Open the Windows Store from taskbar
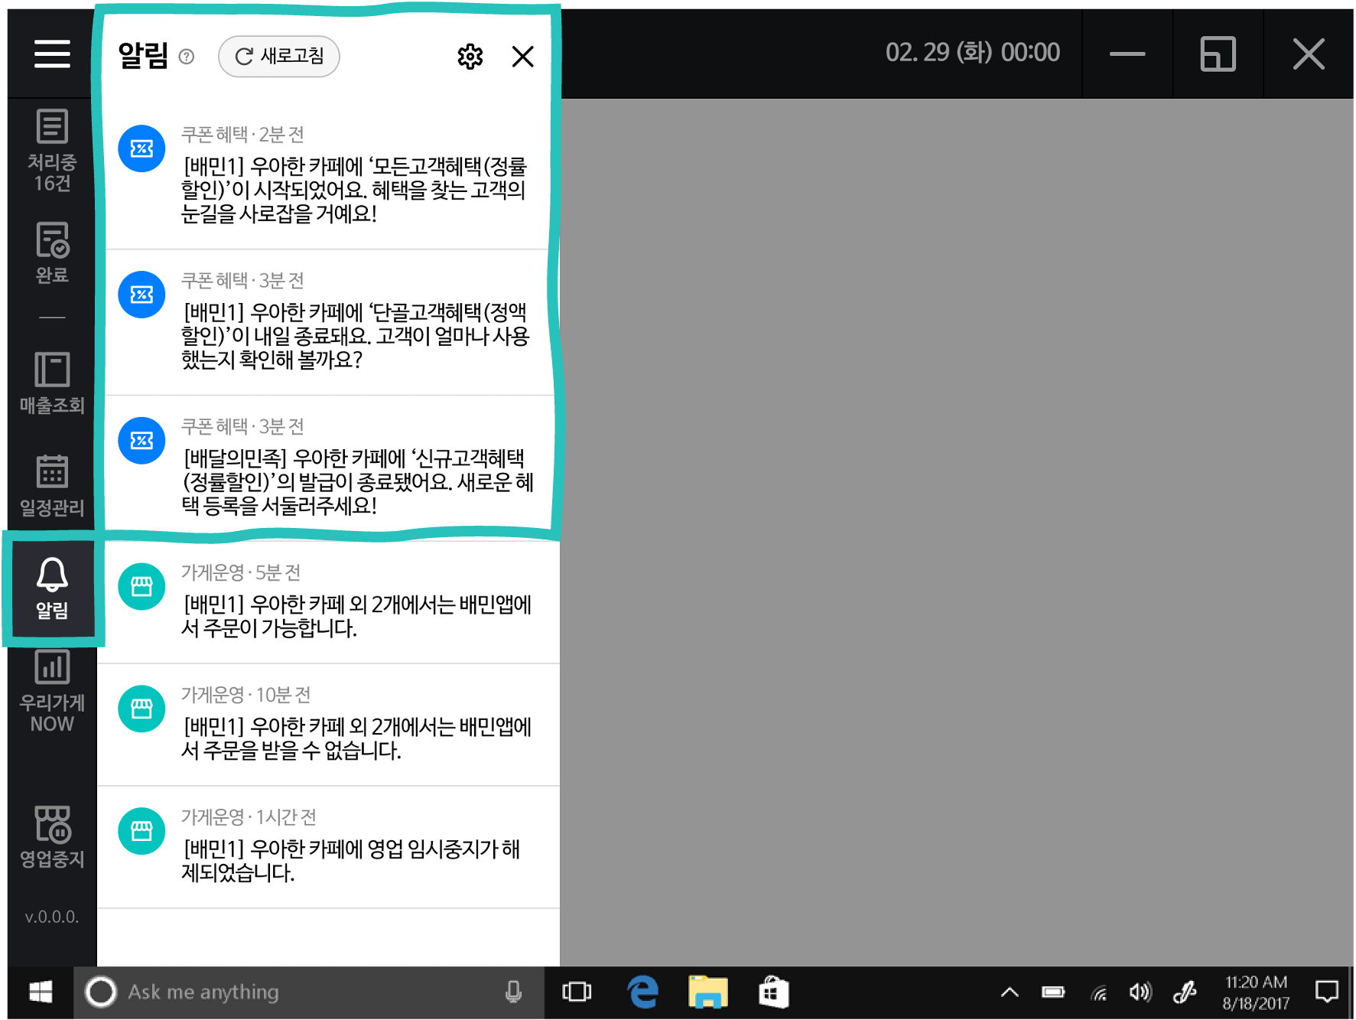 point(773,992)
